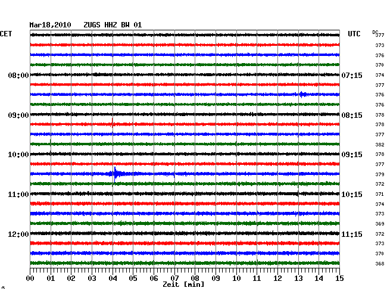This screenshot has width=387, height=294.
Task: Click the CET time zone heading
Action: 6,34
